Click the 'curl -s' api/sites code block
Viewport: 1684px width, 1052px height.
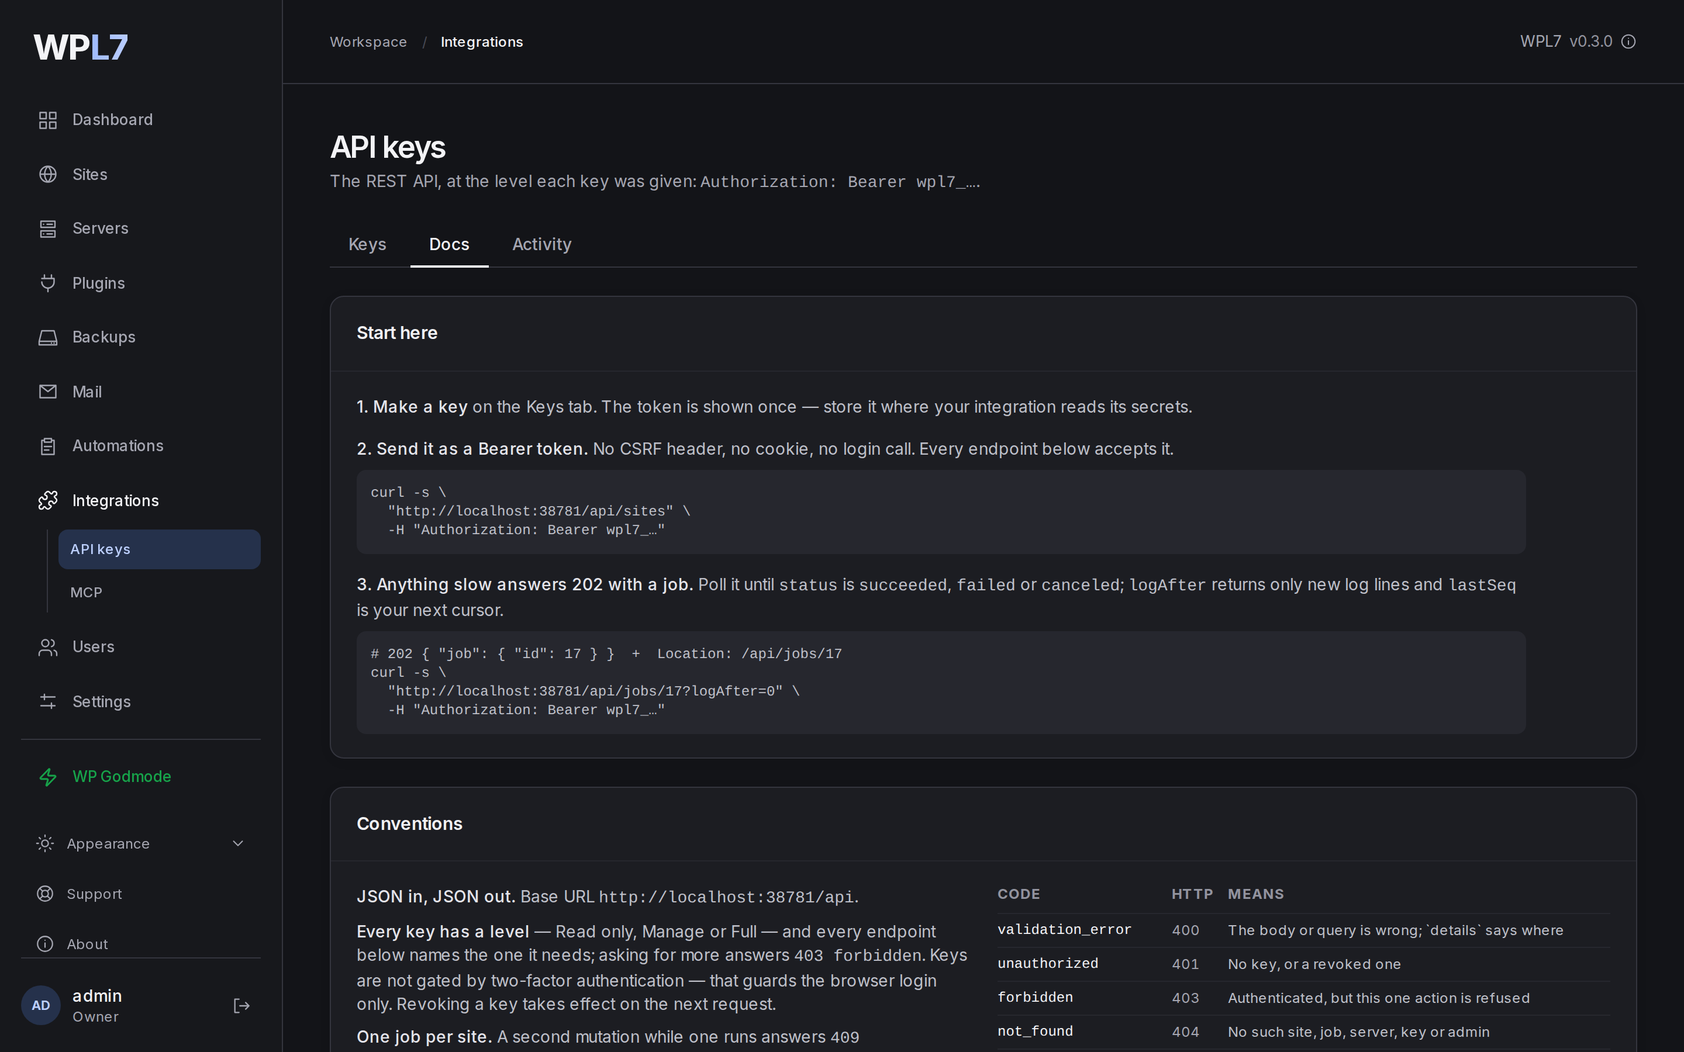pyautogui.click(x=941, y=511)
